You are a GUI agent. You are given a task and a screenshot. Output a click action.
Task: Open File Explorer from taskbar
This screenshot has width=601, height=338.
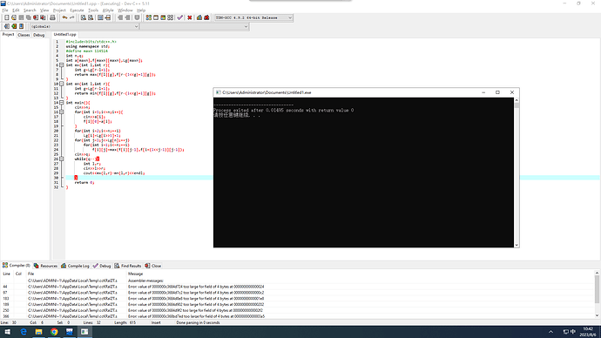[38, 332]
